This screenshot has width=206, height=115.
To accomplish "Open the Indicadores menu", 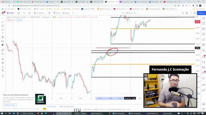I will 39,13.
